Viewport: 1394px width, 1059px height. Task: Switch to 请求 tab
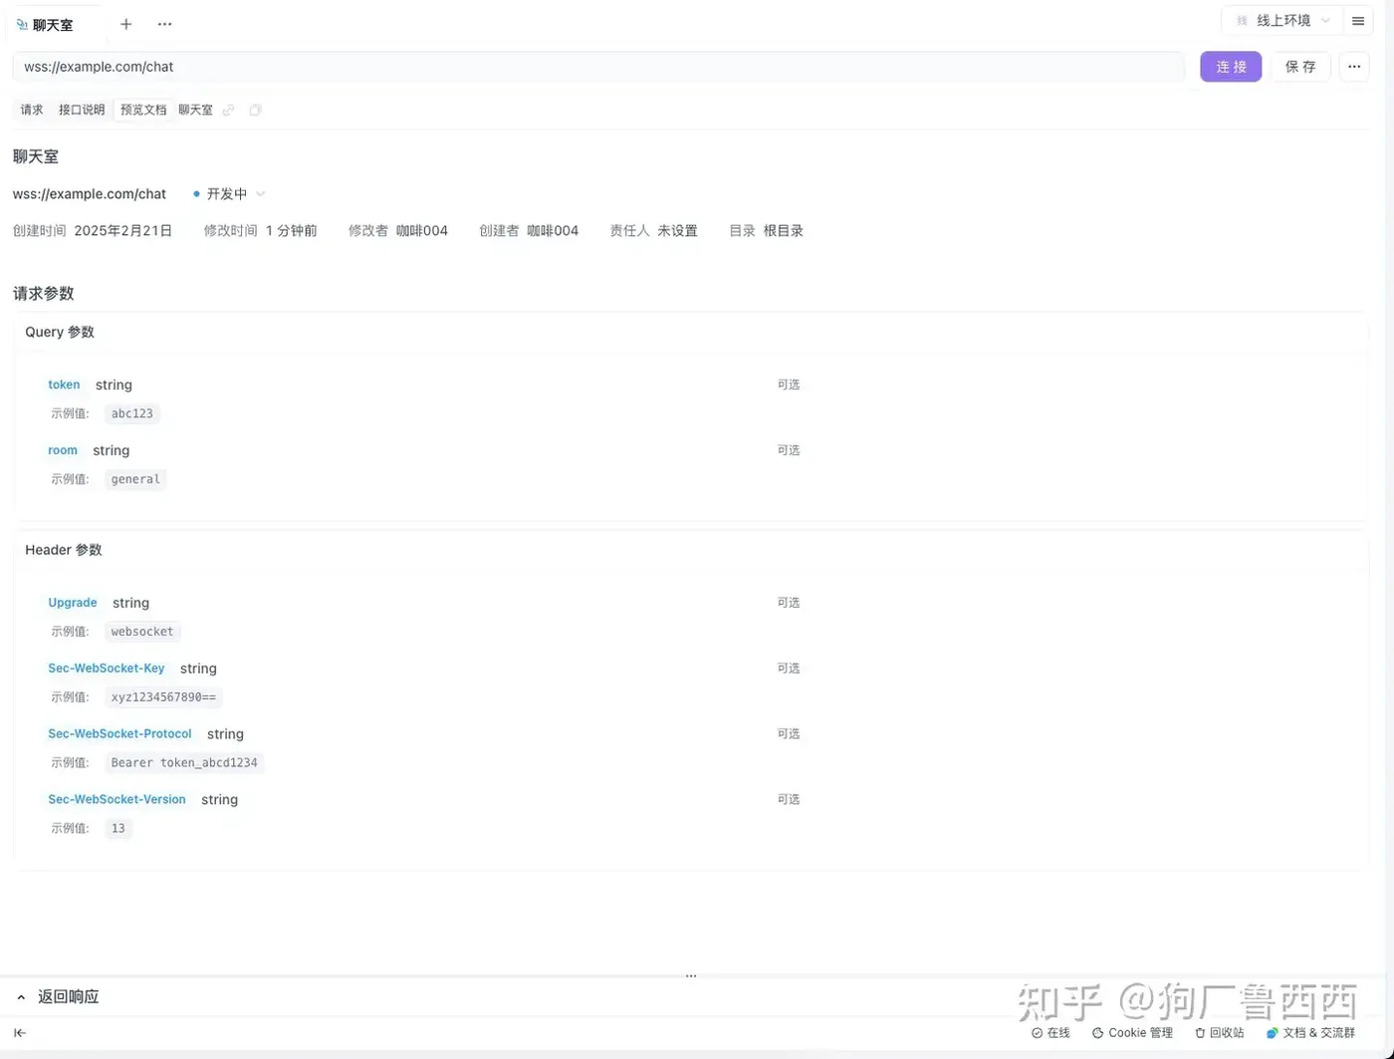click(x=32, y=110)
